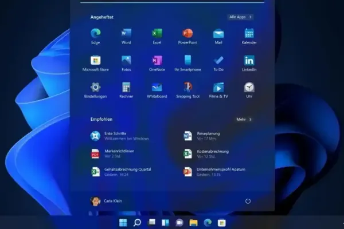Open Carla Klein user account menu
This screenshot has width=344, height=229.
tap(106, 201)
